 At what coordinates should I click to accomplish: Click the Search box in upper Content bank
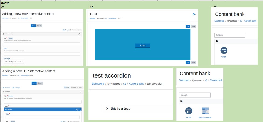point(230,35)
